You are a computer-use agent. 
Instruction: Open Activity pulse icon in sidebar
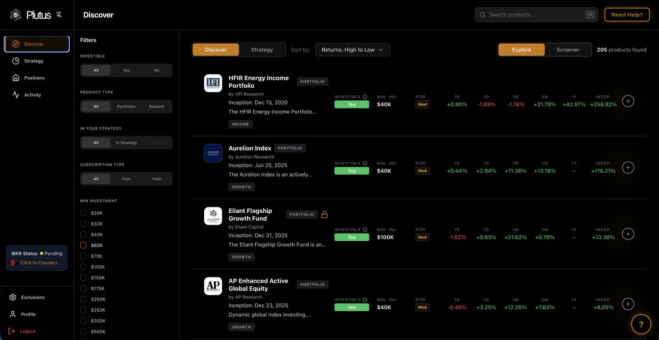pyautogui.click(x=16, y=95)
